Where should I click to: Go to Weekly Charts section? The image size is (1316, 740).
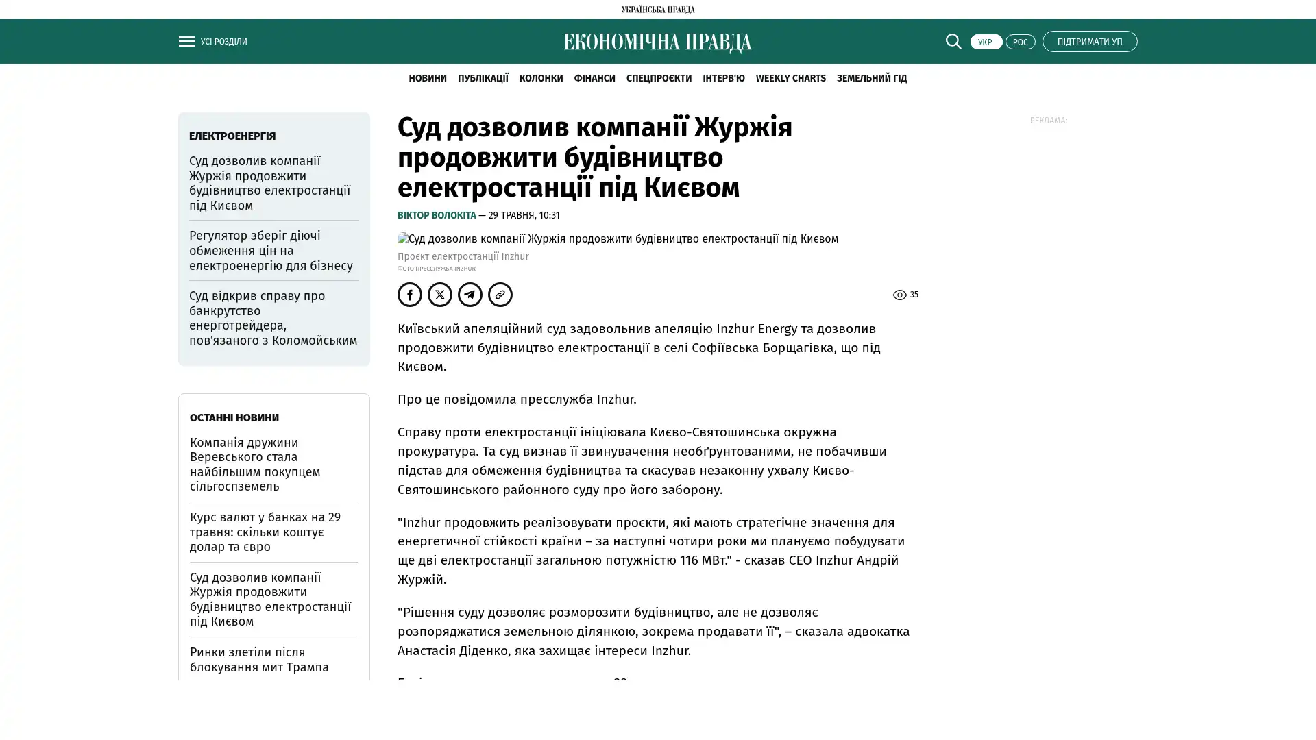click(x=790, y=79)
